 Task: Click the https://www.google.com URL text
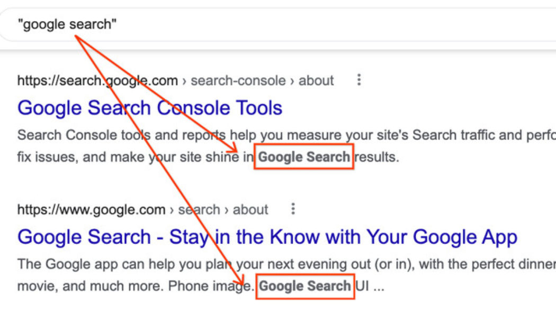point(91,209)
